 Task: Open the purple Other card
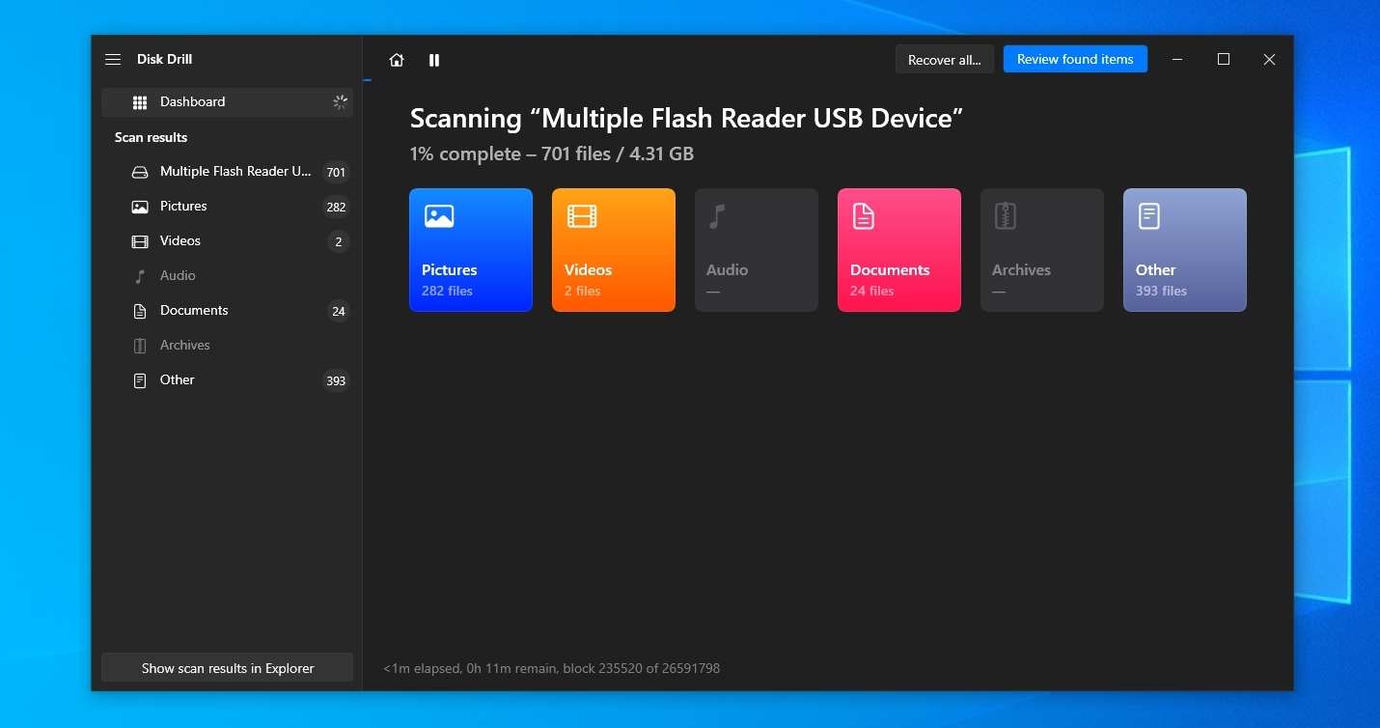coord(1185,250)
